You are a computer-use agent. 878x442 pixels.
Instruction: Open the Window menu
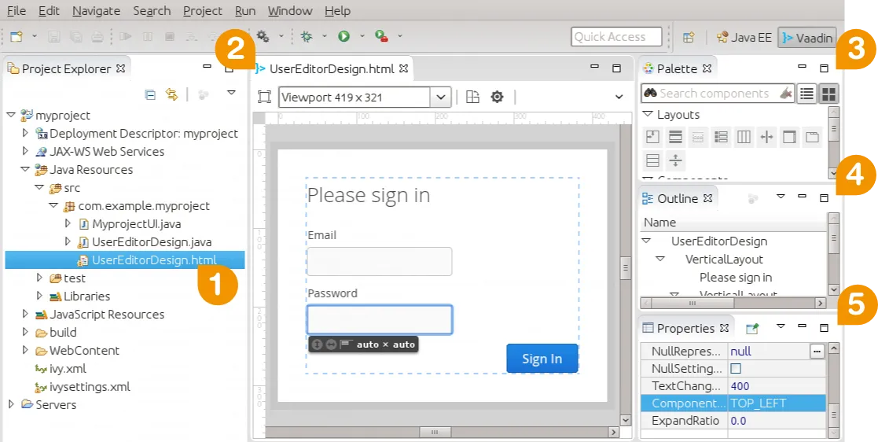click(290, 11)
